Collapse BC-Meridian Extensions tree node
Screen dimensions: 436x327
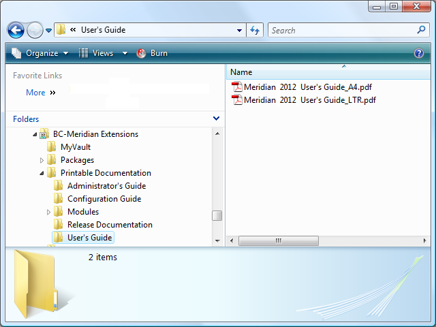(35, 135)
